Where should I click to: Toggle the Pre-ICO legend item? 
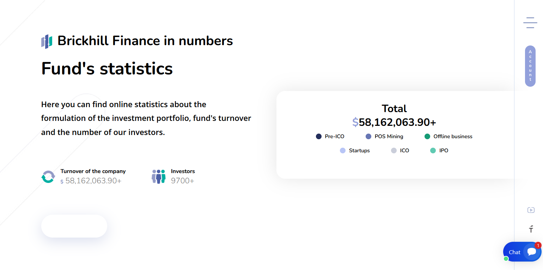(x=330, y=136)
